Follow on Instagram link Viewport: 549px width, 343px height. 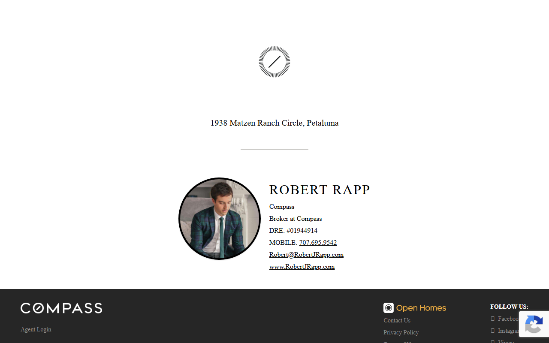pos(505,331)
